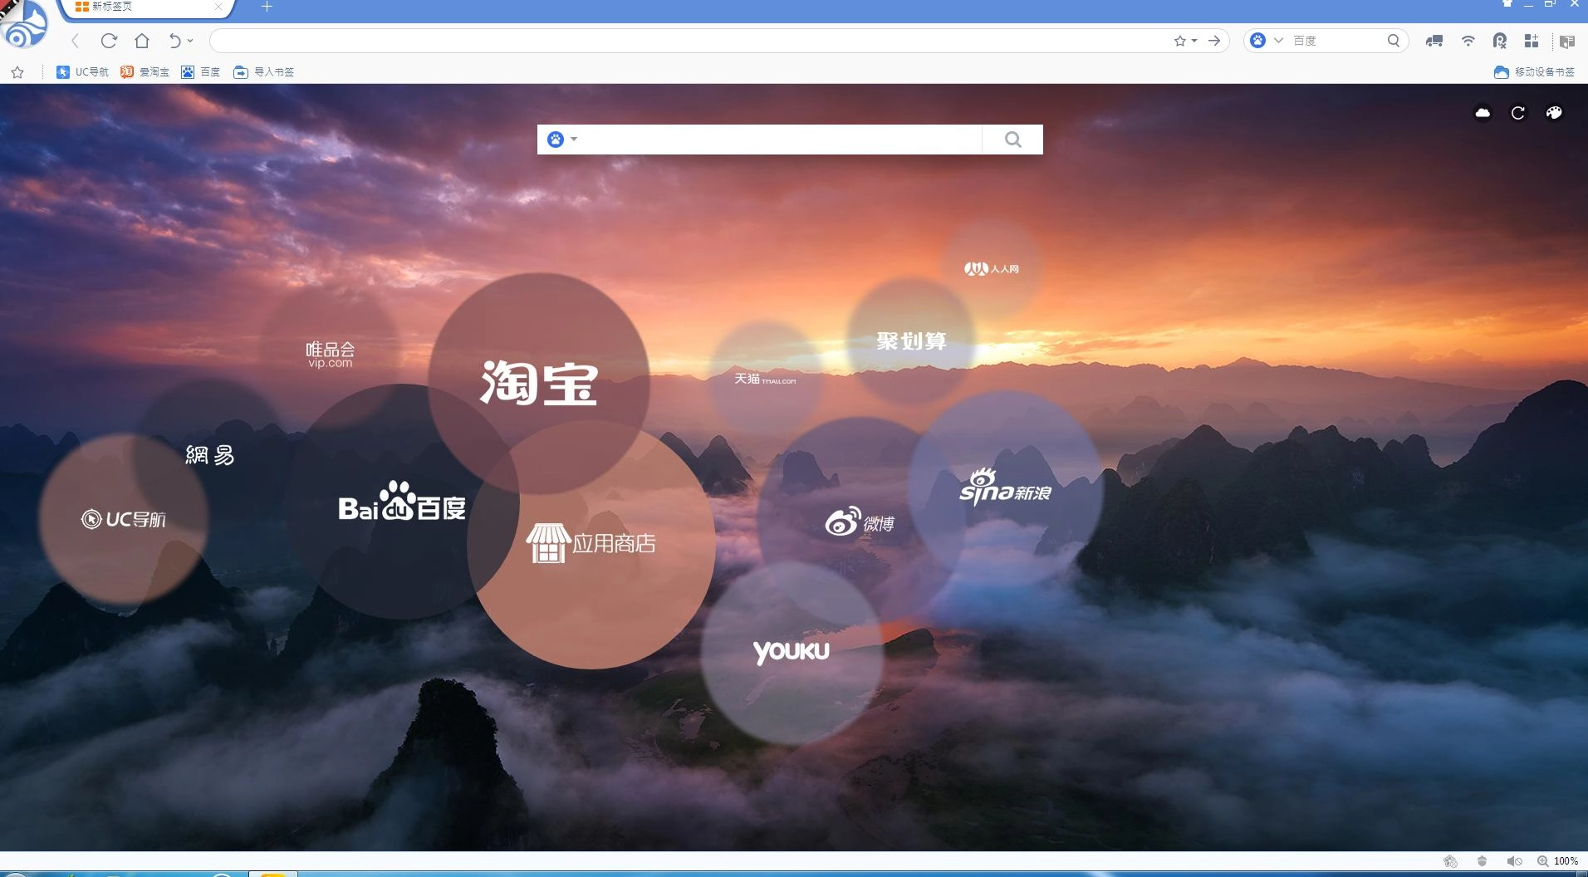Restore closed tab with undo icon
1588x877 pixels.
[x=174, y=41]
